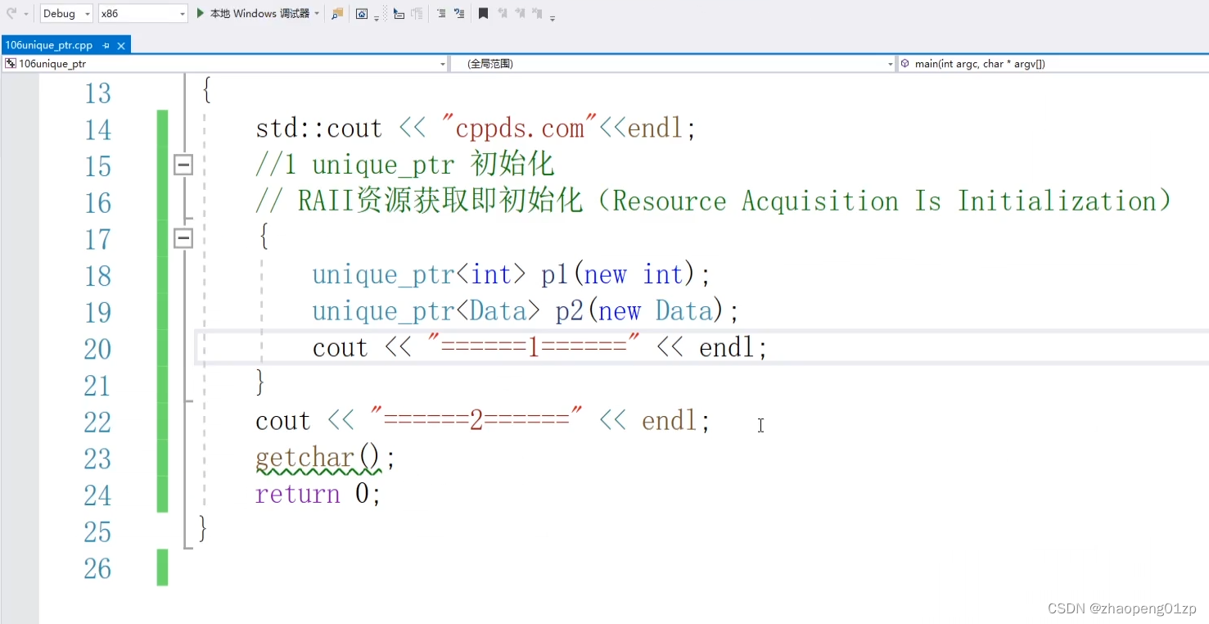The image size is (1209, 624).
Task: Click line number 20 in the margin
Action: [97, 349]
